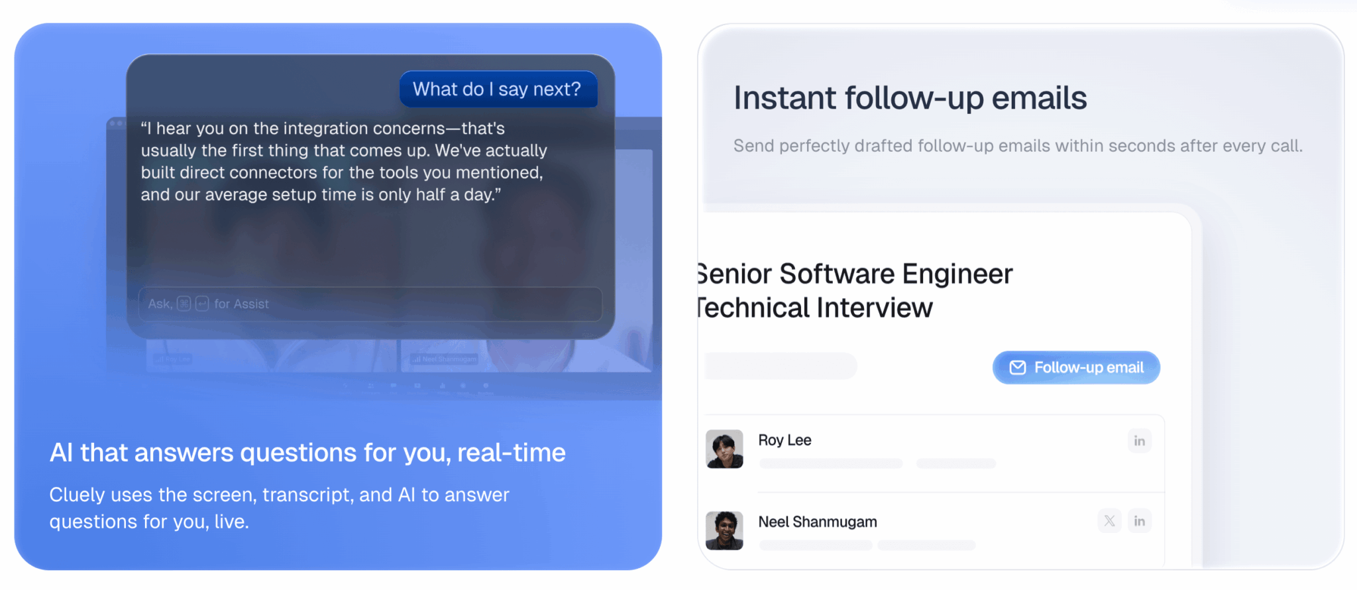The height and width of the screenshot is (590, 1357).
Task: Click Roy Lee's profile photo
Action: [x=724, y=449]
